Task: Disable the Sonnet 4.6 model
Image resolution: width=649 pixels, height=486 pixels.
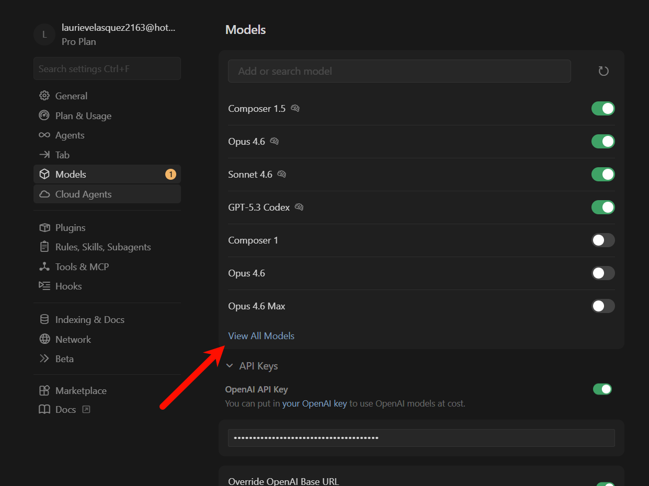Action: [603, 175]
